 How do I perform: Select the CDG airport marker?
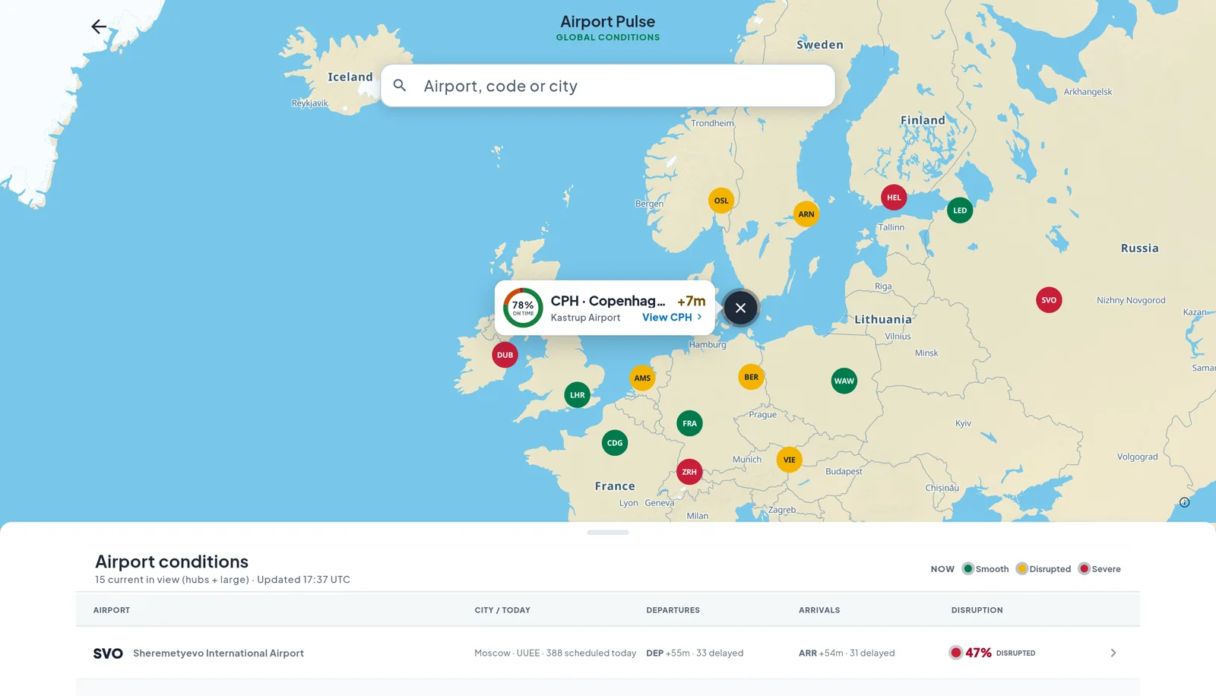[615, 443]
